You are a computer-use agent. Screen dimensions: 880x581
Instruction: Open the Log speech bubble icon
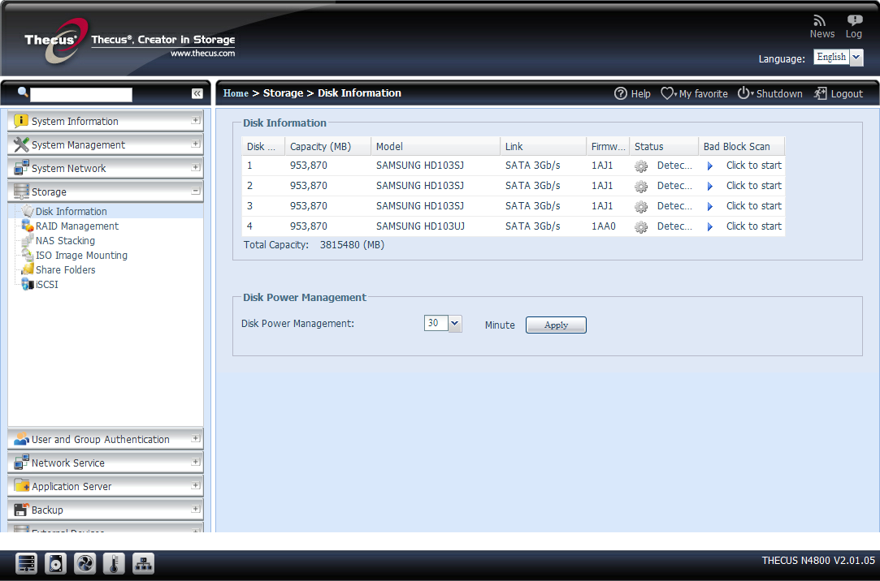coord(854,21)
